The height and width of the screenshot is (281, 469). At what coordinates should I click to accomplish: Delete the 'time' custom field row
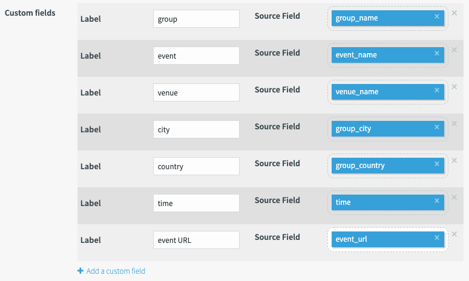pos(454,197)
